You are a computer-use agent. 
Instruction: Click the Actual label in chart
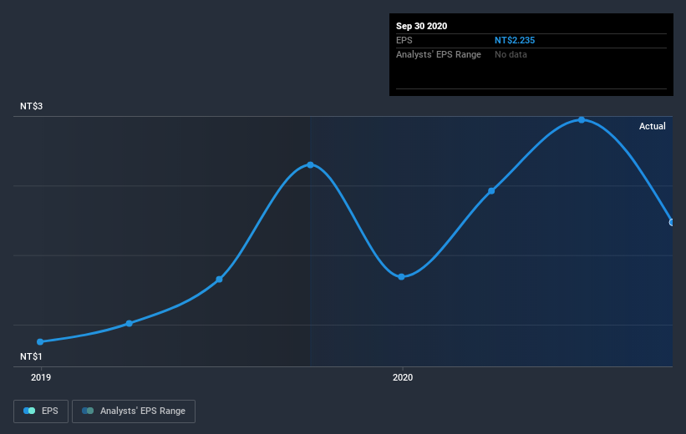pos(653,126)
